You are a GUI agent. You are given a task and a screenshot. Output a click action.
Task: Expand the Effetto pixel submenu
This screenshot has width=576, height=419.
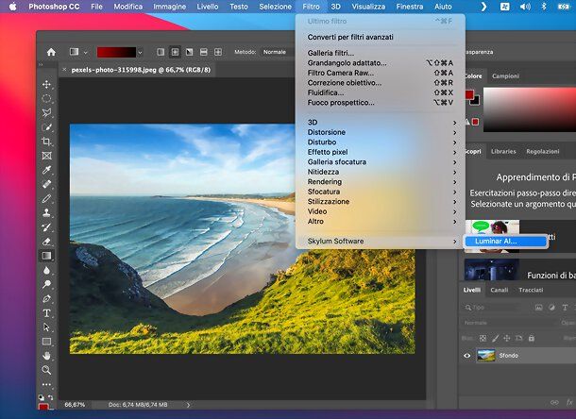click(381, 152)
